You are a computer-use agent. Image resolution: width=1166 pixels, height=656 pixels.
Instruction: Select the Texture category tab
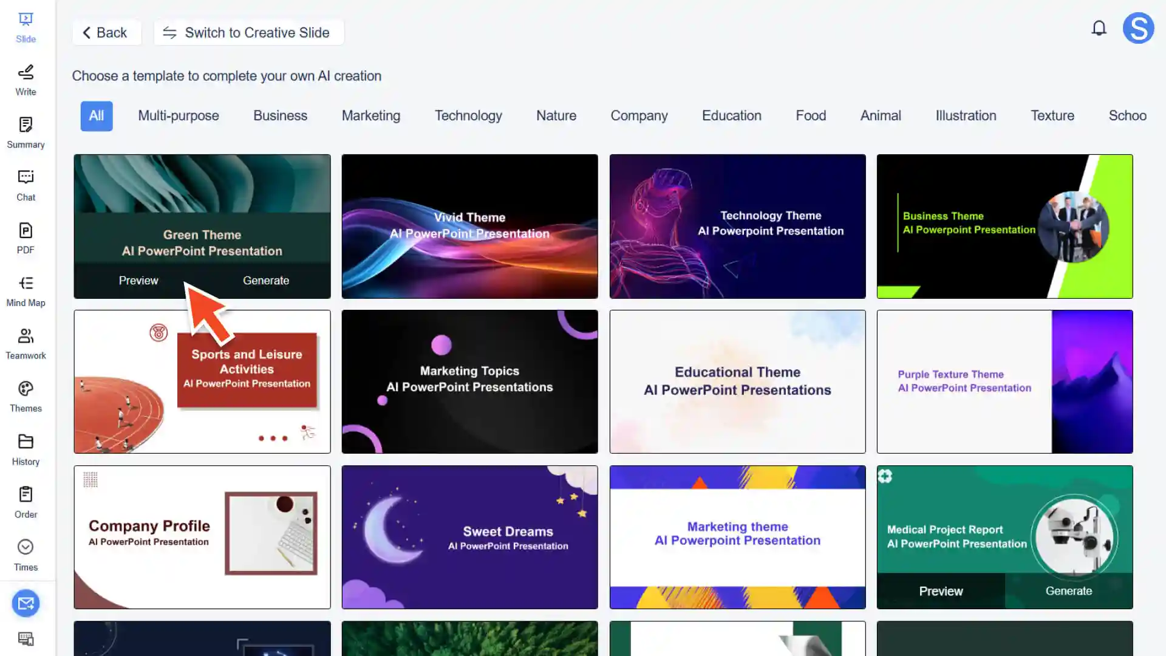[x=1052, y=116]
